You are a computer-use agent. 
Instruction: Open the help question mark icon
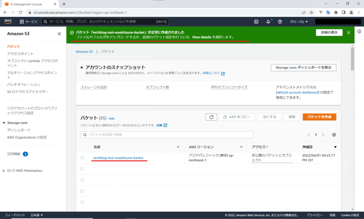click(280, 21)
